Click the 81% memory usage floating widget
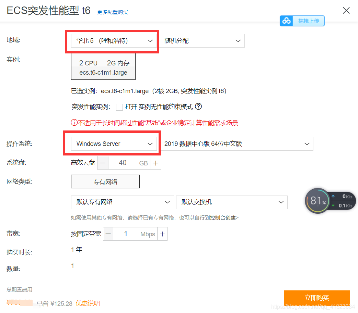The image size is (358, 313). click(x=317, y=201)
